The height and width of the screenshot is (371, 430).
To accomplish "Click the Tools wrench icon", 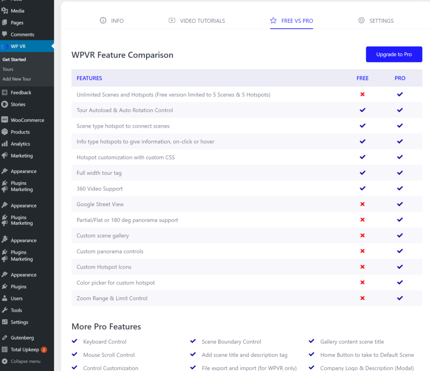I will [5, 310].
